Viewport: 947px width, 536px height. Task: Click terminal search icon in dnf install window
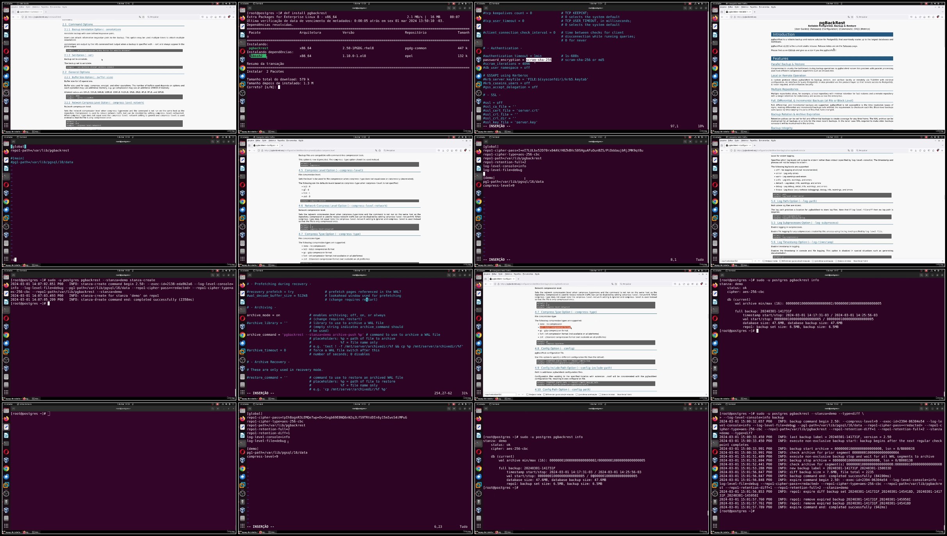(x=449, y=8)
